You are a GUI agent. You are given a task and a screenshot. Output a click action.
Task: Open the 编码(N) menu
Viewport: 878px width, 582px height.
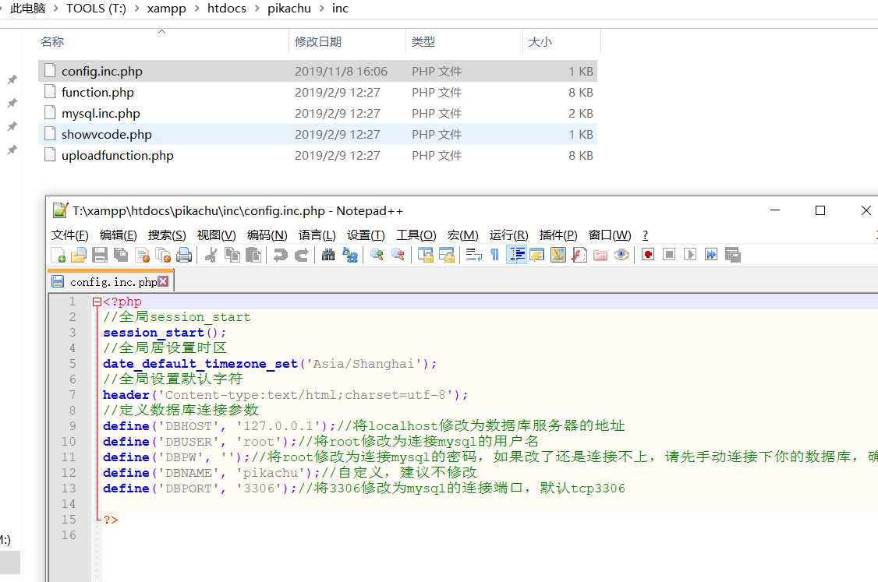pos(267,235)
